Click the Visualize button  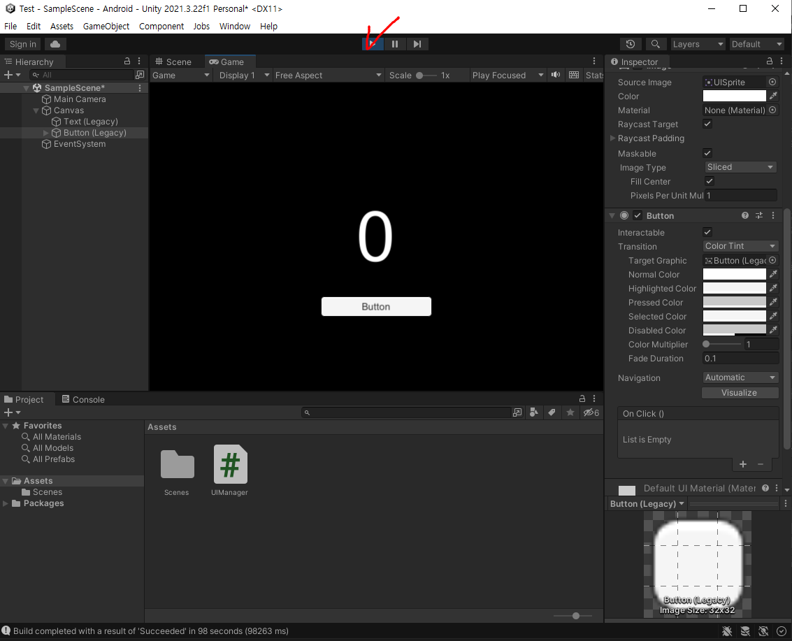click(740, 392)
